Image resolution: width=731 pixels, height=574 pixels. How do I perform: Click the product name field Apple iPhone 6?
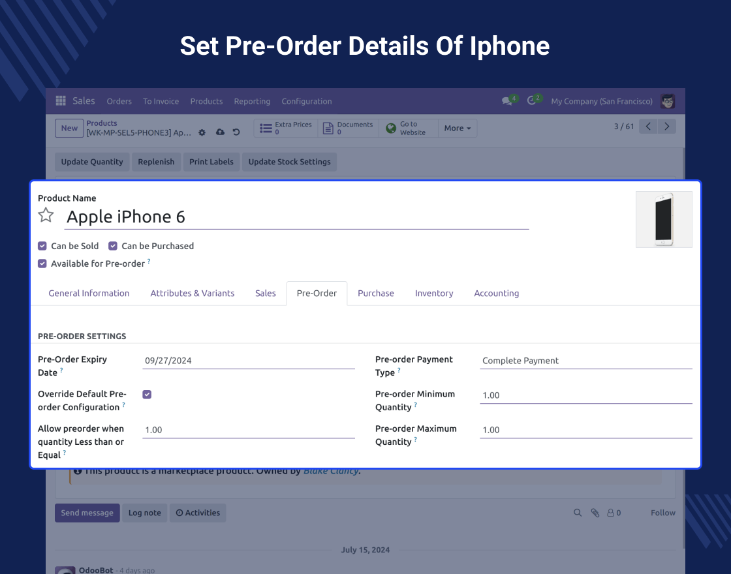(296, 217)
